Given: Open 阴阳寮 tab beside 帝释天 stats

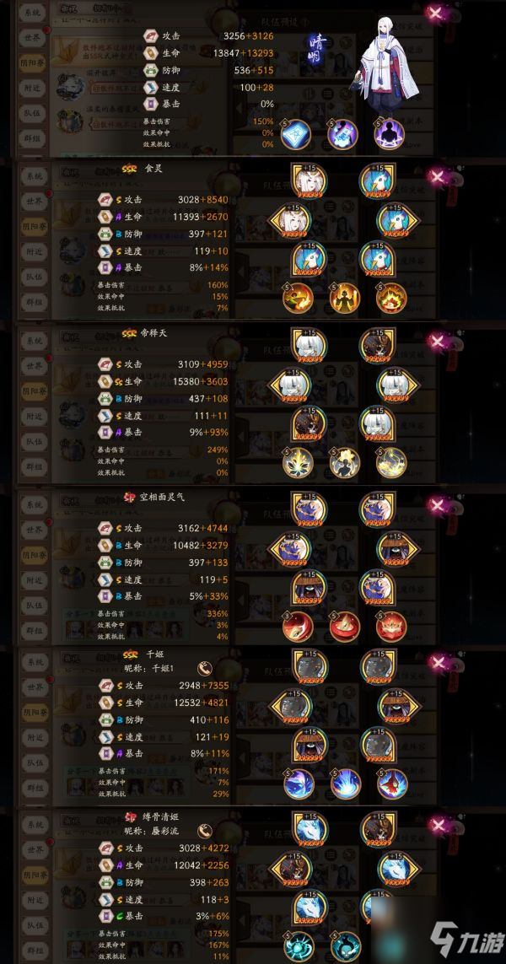Looking at the screenshot, I should (x=32, y=391).
